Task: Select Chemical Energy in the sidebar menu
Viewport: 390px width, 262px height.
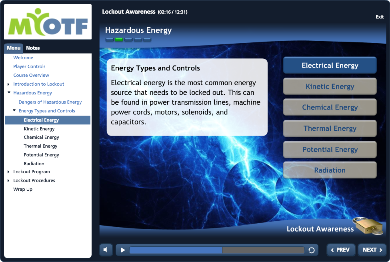Action: (41, 137)
